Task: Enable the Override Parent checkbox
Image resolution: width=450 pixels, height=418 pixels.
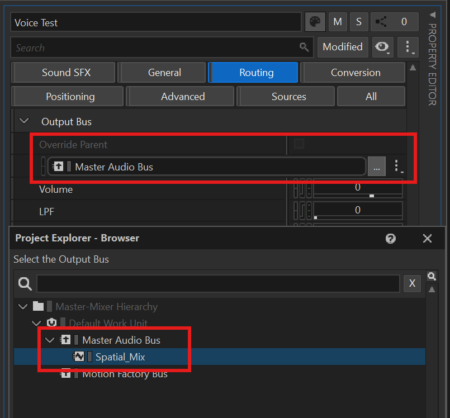Action: (x=299, y=144)
